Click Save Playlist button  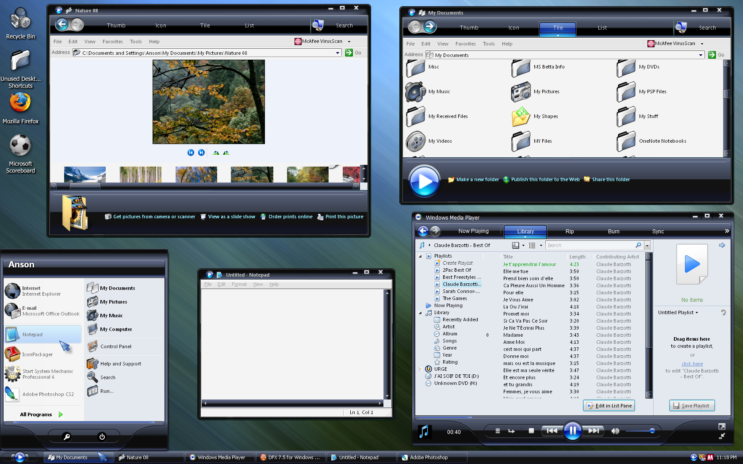[x=692, y=406]
